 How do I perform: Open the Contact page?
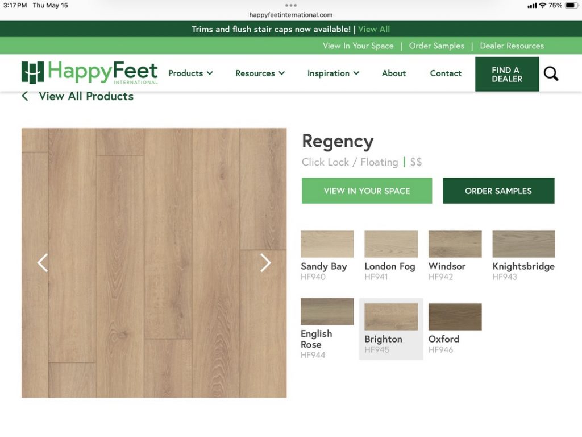pos(446,73)
